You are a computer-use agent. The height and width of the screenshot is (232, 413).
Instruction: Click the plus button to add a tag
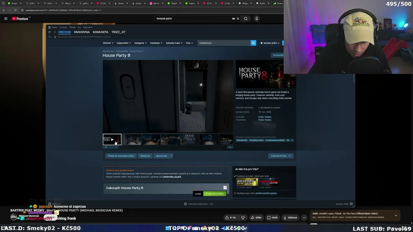click(x=292, y=140)
